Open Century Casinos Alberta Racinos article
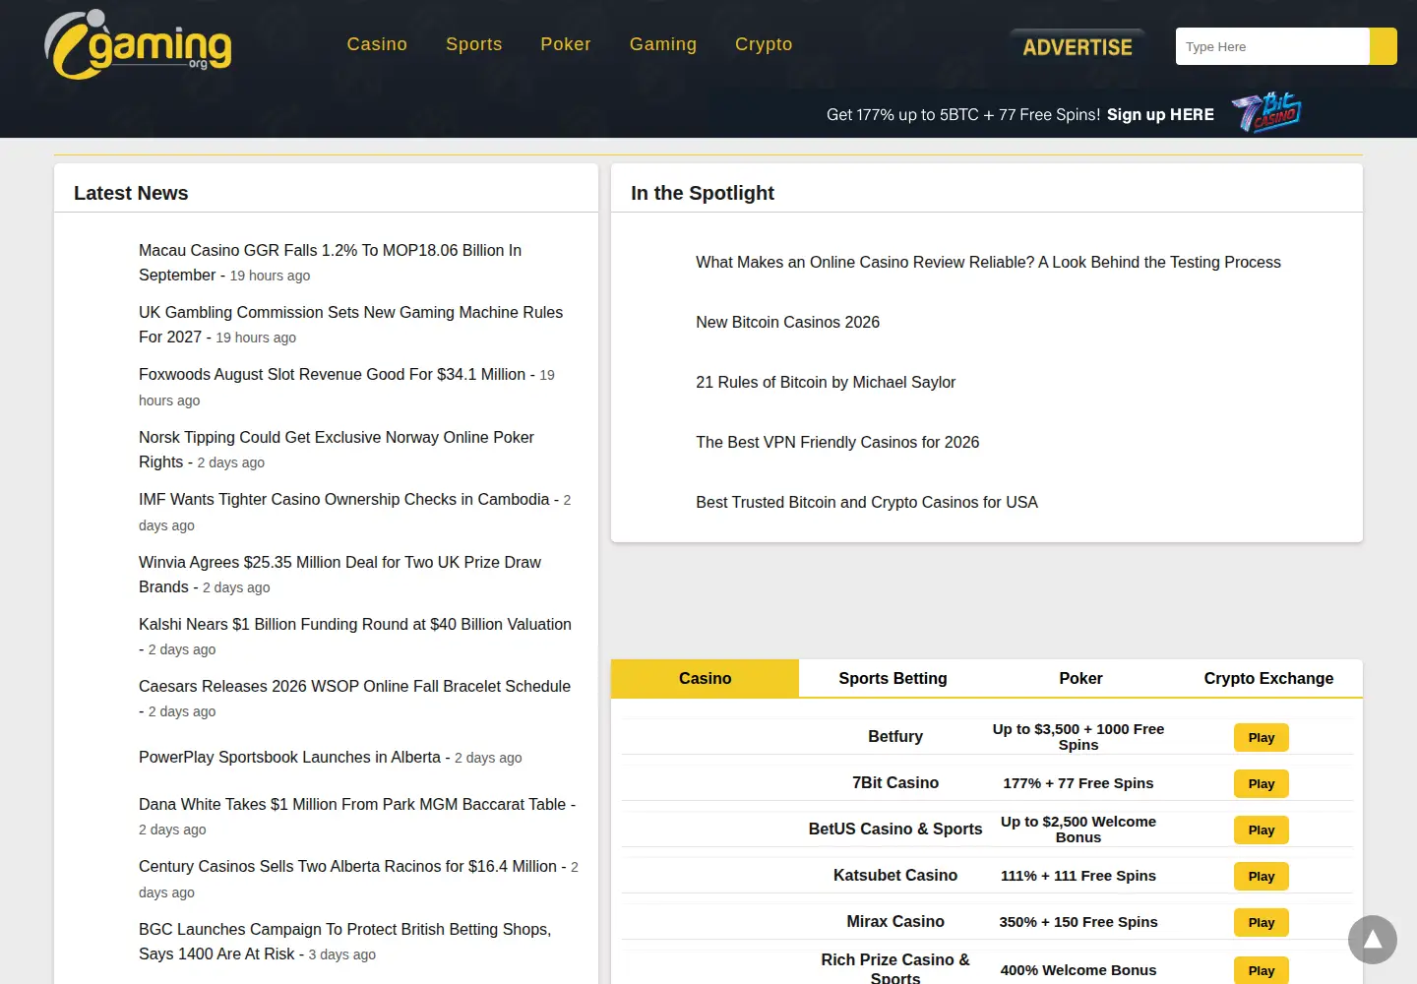Image resolution: width=1417 pixels, height=984 pixels. coord(347,866)
